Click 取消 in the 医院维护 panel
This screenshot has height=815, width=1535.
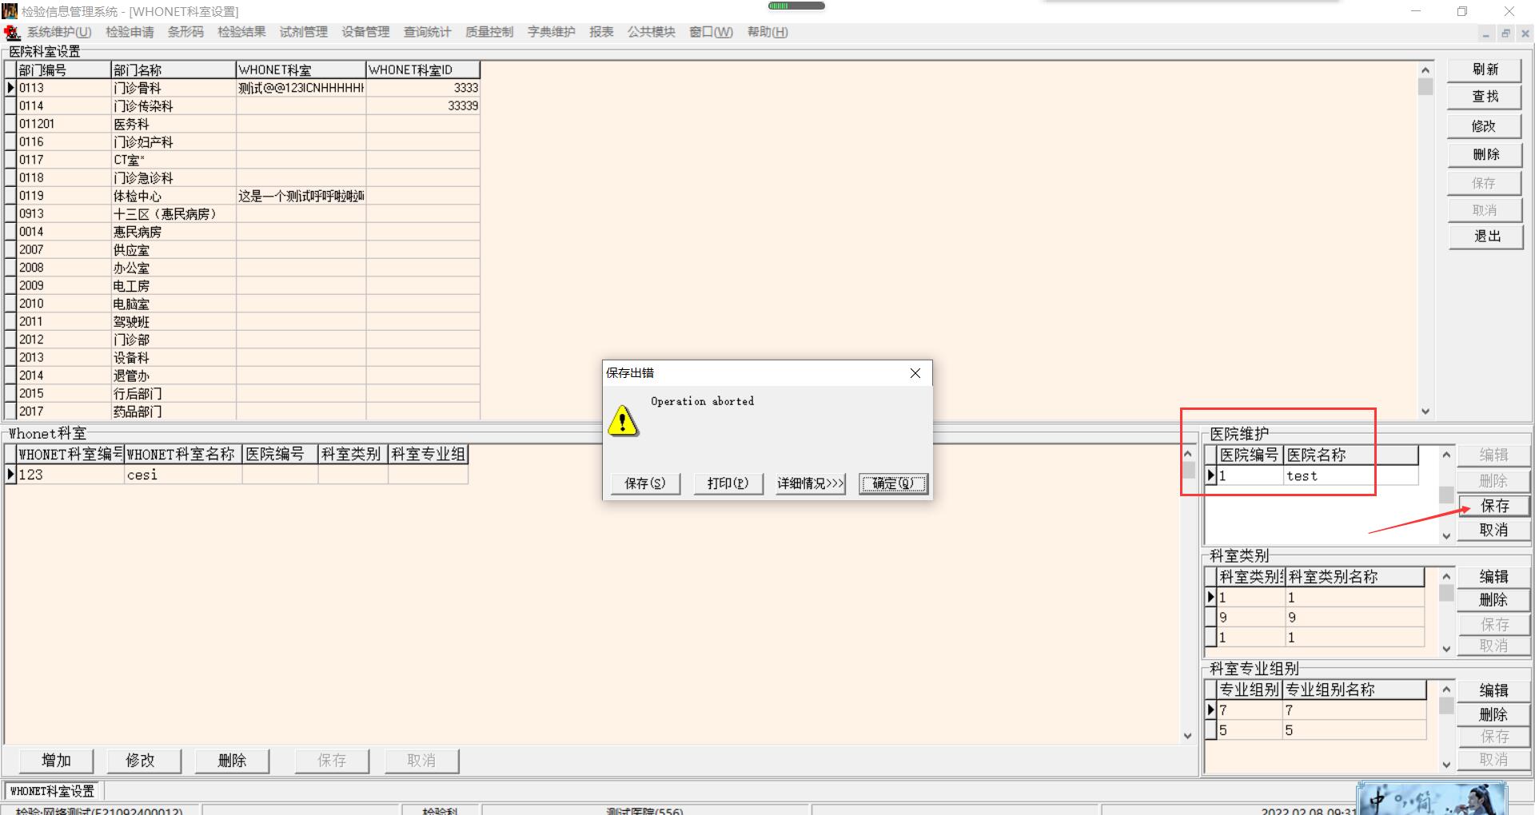pyautogui.click(x=1494, y=531)
